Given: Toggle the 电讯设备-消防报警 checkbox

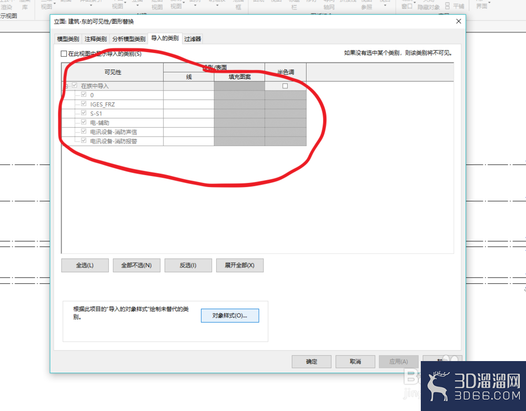Looking at the screenshot, I should click(84, 141).
